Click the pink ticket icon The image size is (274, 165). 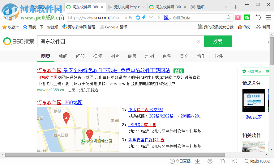pyautogui.click(x=238, y=17)
